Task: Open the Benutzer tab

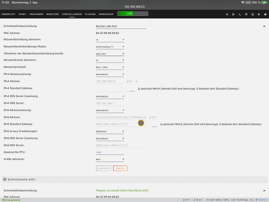Action: pos(52,14)
